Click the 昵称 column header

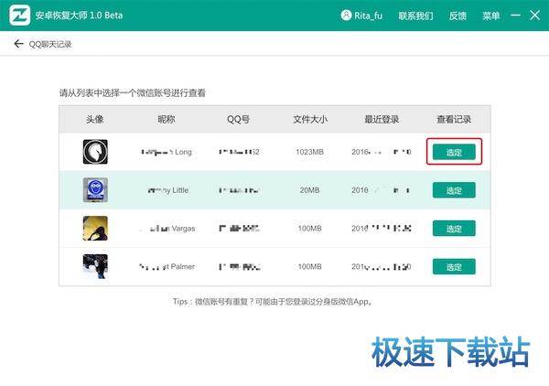(x=167, y=119)
